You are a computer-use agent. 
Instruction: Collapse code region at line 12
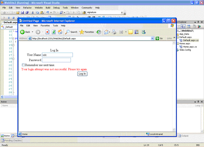click(13, 38)
